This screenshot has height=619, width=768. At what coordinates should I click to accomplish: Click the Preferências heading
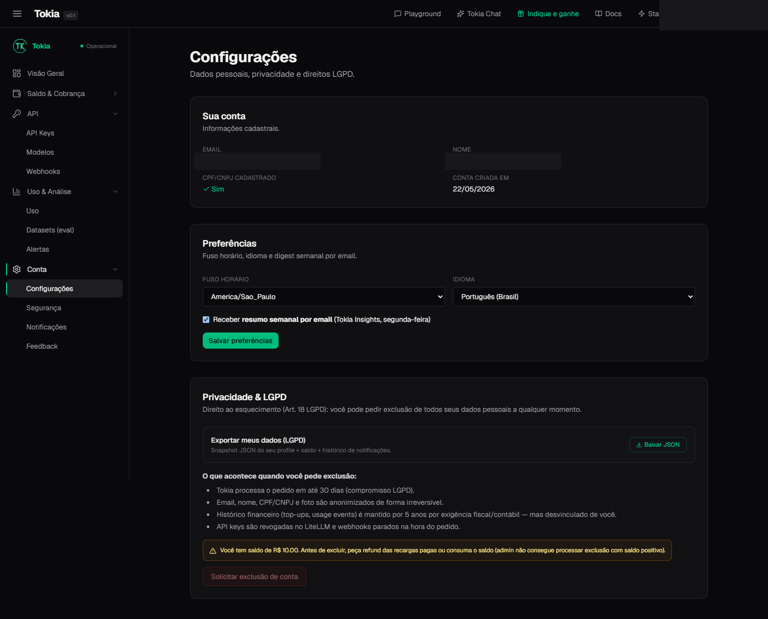pyautogui.click(x=230, y=244)
